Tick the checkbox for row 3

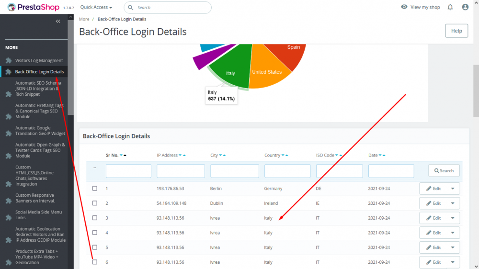click(x=95, y=218)
